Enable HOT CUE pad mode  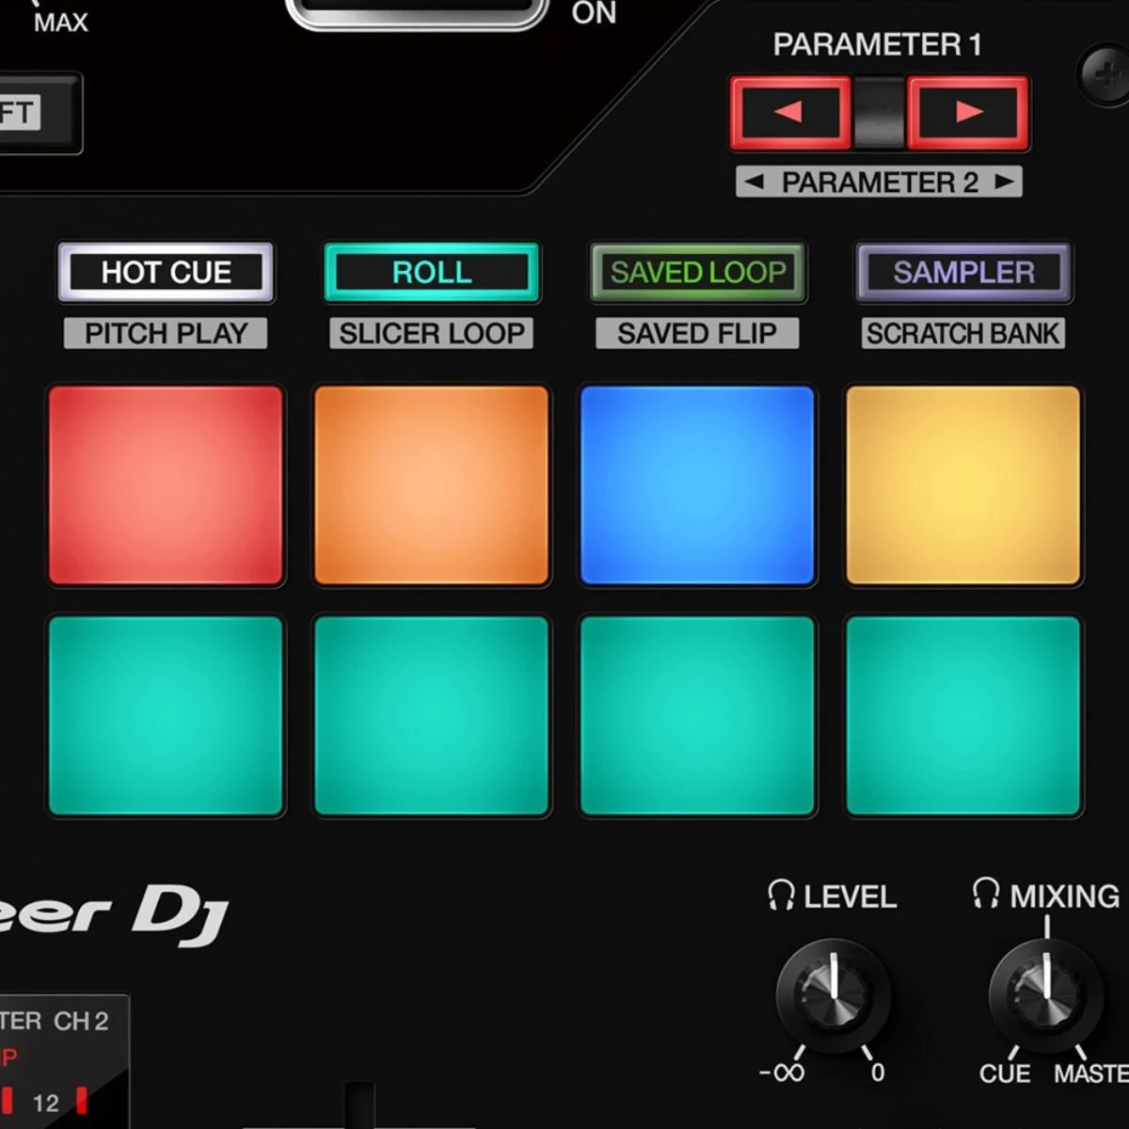(x=166, y=273)
